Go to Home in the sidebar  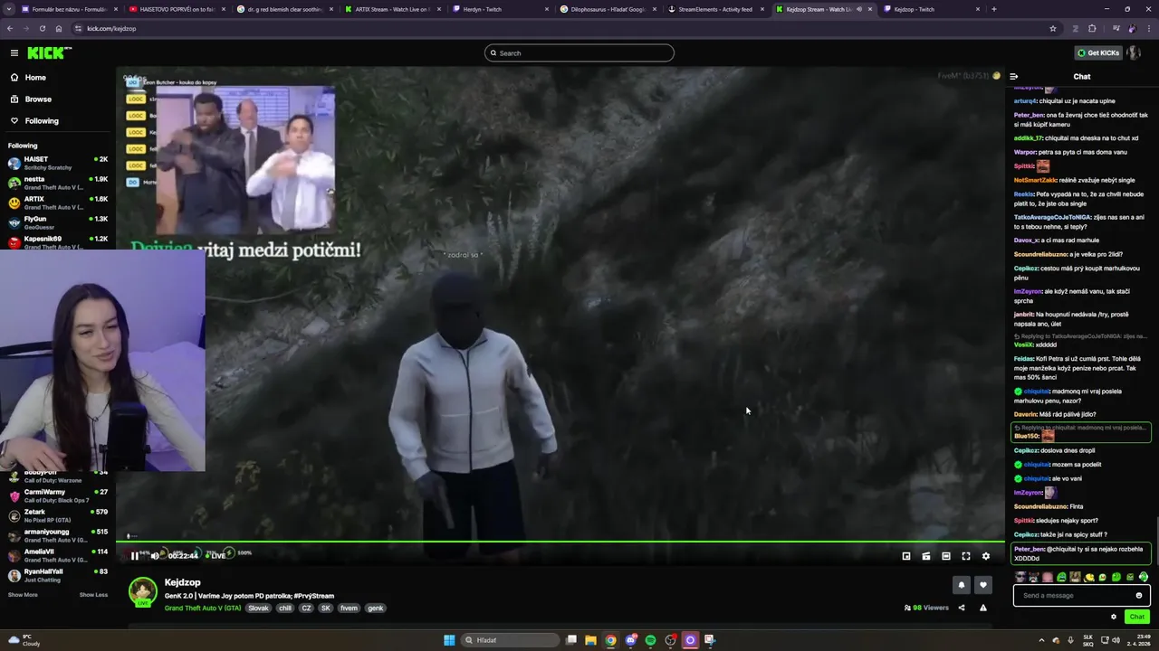(x=35, y=78)
